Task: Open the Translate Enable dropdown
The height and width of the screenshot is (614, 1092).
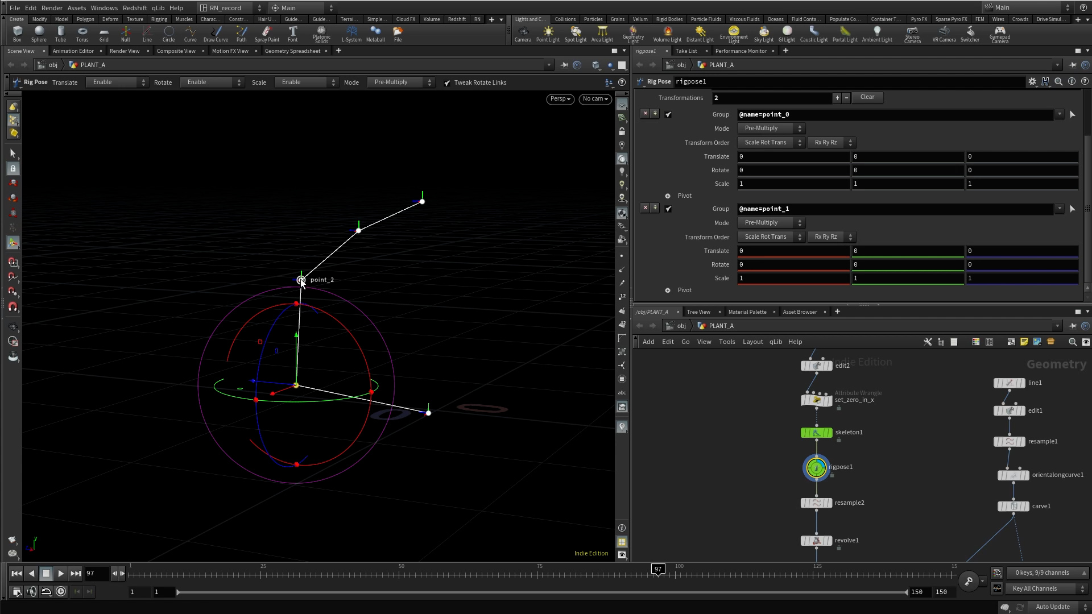Action: (x=117, y=82)
